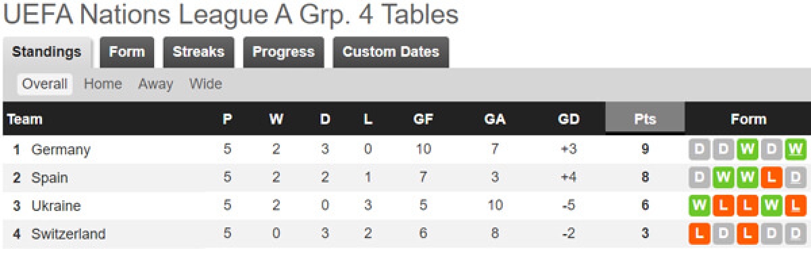This screenshot has height=253, width=811.
Task: Show Home standings filter
Action: (x=103, y=84)
